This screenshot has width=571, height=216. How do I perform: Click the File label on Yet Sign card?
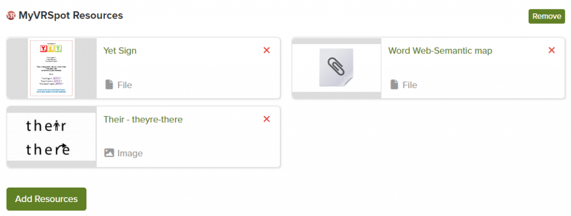click(x=125, y=85)
